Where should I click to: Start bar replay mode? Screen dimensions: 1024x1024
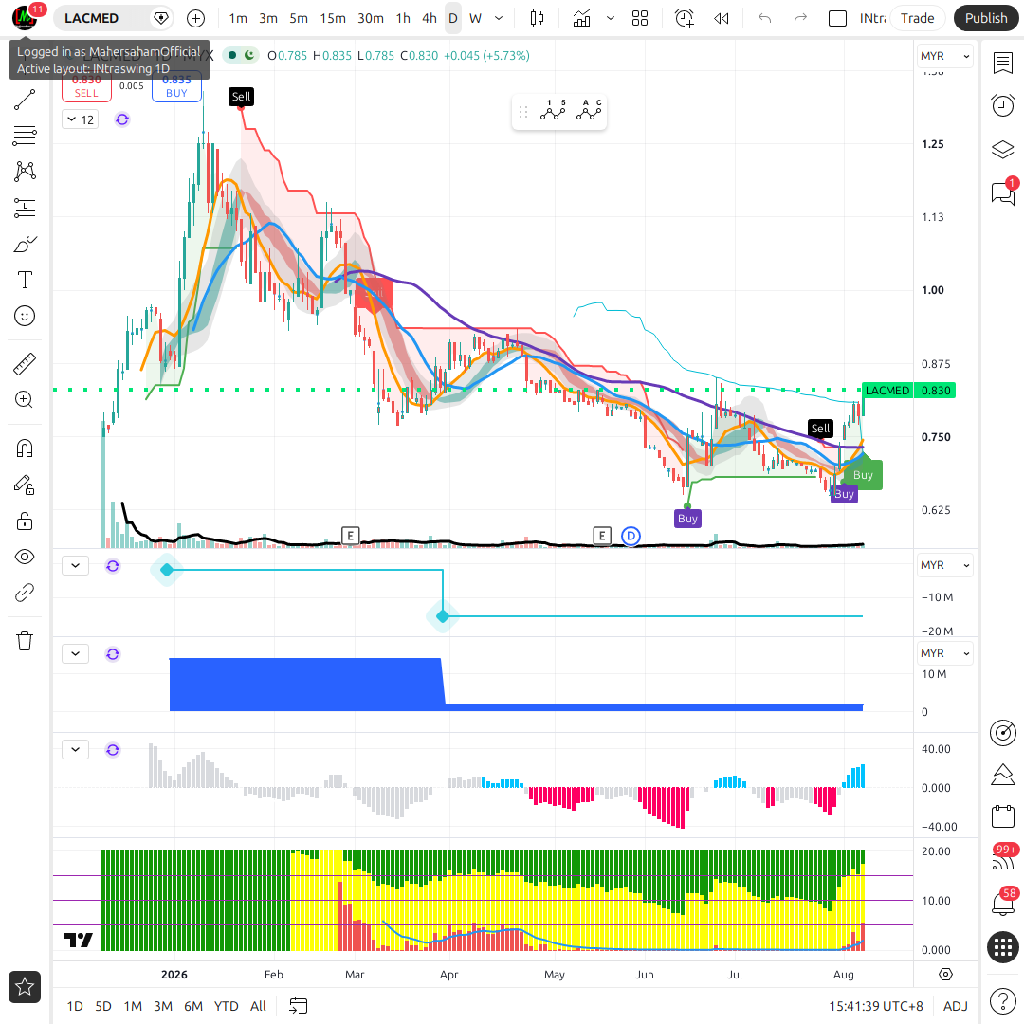click(722, 18)
